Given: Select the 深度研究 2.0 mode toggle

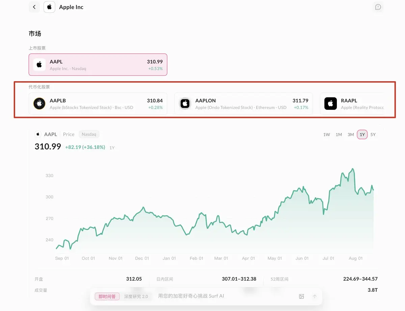Looking at the screenshot, I should (x=136, y=296).
